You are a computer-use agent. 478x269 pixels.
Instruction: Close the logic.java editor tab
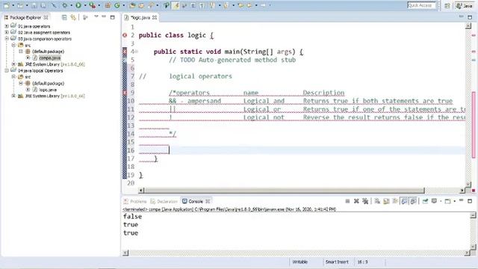click(155, 18)
